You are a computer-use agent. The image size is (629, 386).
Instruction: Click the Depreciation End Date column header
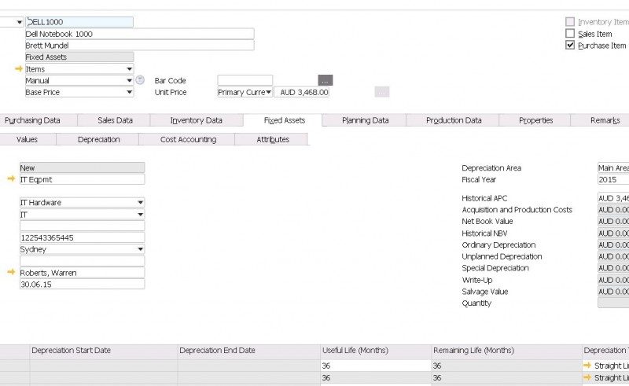click(248, 351)
